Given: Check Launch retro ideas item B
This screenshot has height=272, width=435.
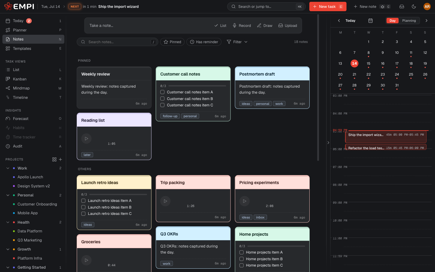Looking at the screenshot, I should click(83, 207).
